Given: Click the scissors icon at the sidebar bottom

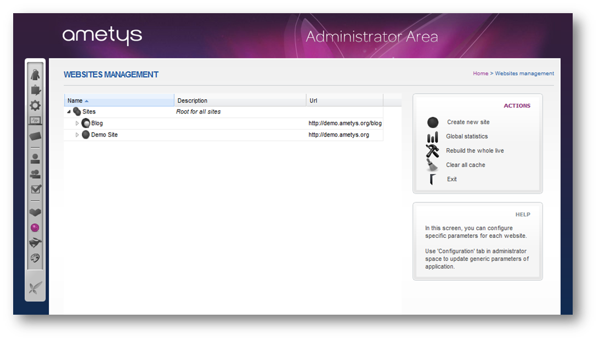Looking at the screenshot, I should coord(35,286).
